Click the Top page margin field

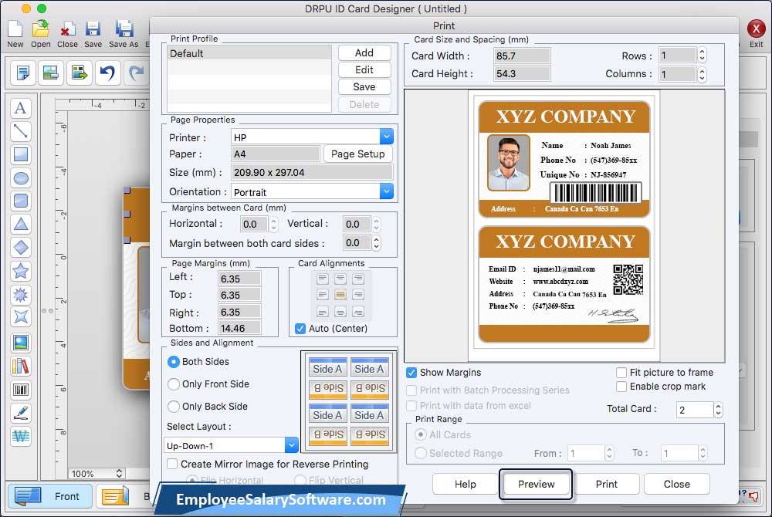tap(239, 295)
